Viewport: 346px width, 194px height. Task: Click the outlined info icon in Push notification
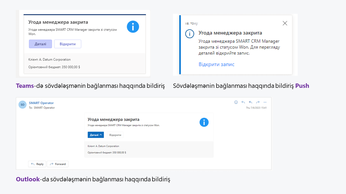(189, 34)
